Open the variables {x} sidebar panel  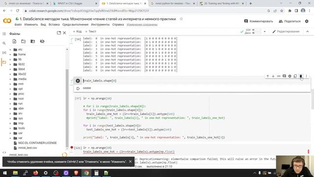pyautogui.click(x=4, y=53)
